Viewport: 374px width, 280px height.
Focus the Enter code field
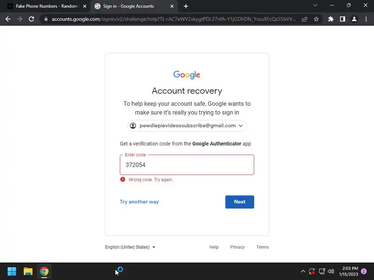[x=187, y=165]
